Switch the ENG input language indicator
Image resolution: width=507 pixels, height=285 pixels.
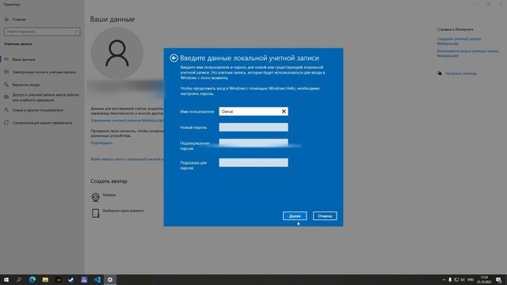(x=471, y=279)
